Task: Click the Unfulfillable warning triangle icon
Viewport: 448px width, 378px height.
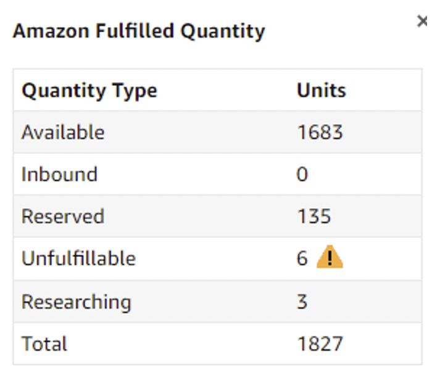Action: (x=330, y=257)
